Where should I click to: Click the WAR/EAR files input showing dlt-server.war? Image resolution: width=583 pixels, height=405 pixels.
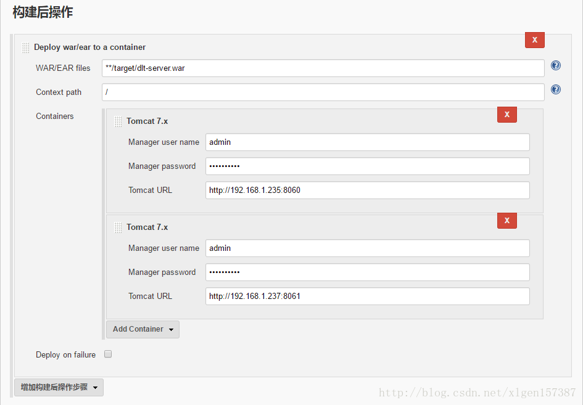pyautogui.click(x=322, y=68)
